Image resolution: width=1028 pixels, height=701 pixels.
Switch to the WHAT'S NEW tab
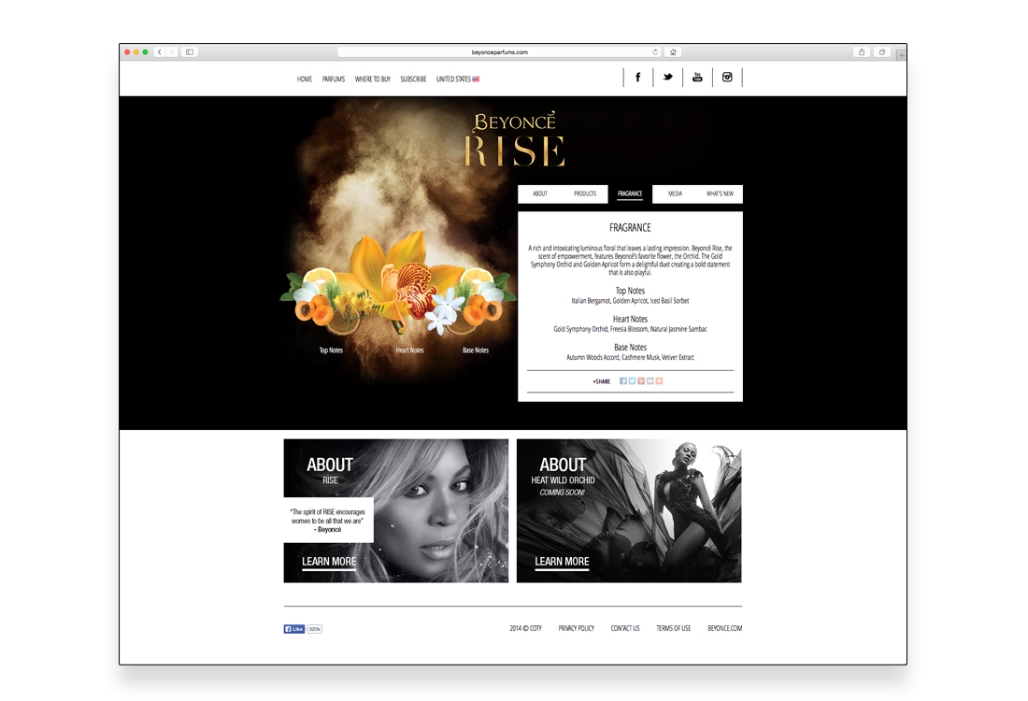coord(720,193)
